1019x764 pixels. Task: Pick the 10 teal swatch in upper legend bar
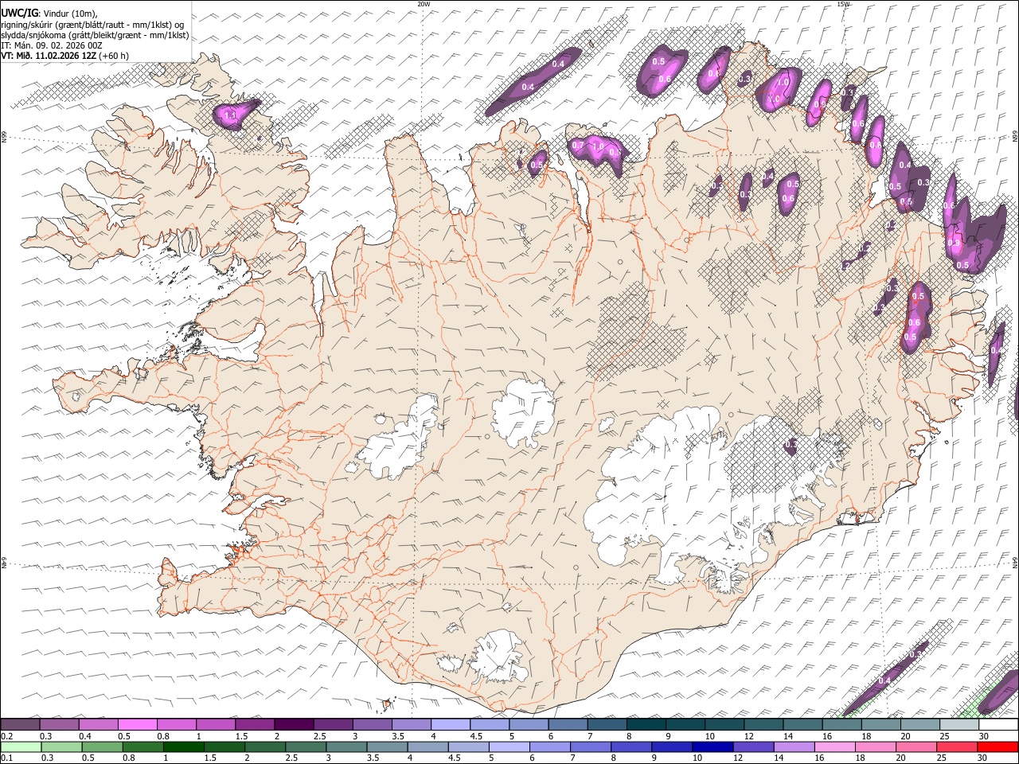[x=724, y=724]
